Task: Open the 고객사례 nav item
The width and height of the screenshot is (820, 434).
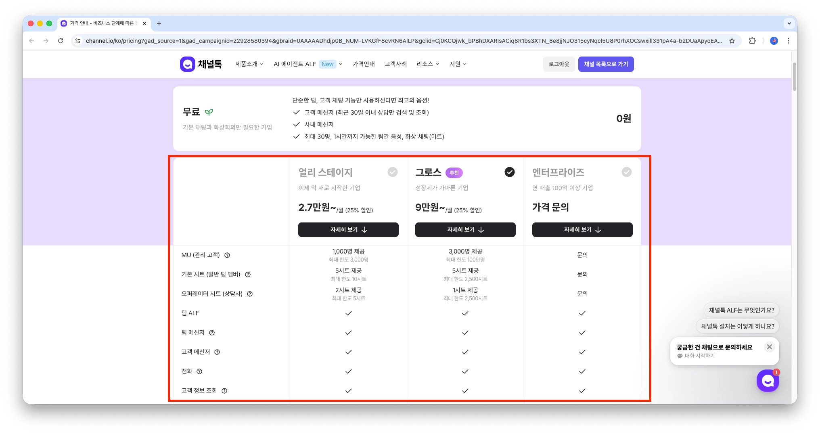Action: [x=395, y=64]
